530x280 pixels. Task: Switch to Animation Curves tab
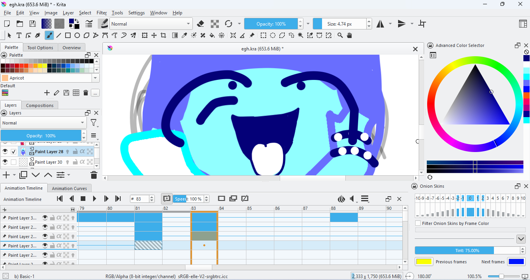click(69, 188)
